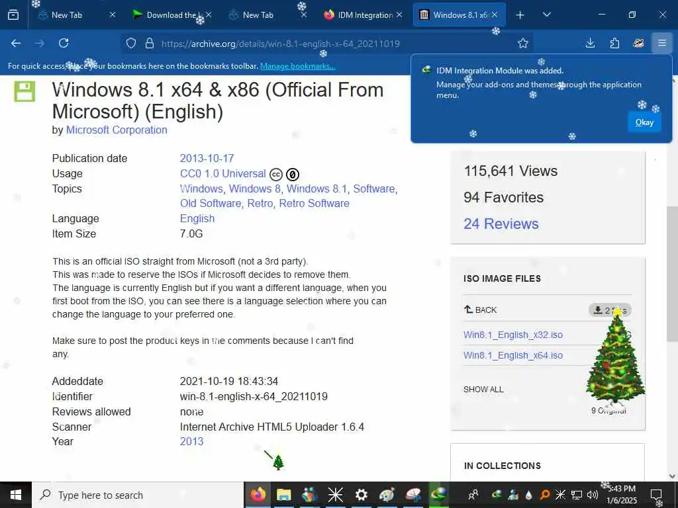The height and width of the screenshot is (508, 678).
Task: Click the People icon in system tray
Action: click(473, 495)
